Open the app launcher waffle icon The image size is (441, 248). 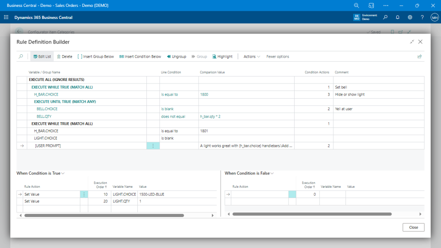point(6,17)
